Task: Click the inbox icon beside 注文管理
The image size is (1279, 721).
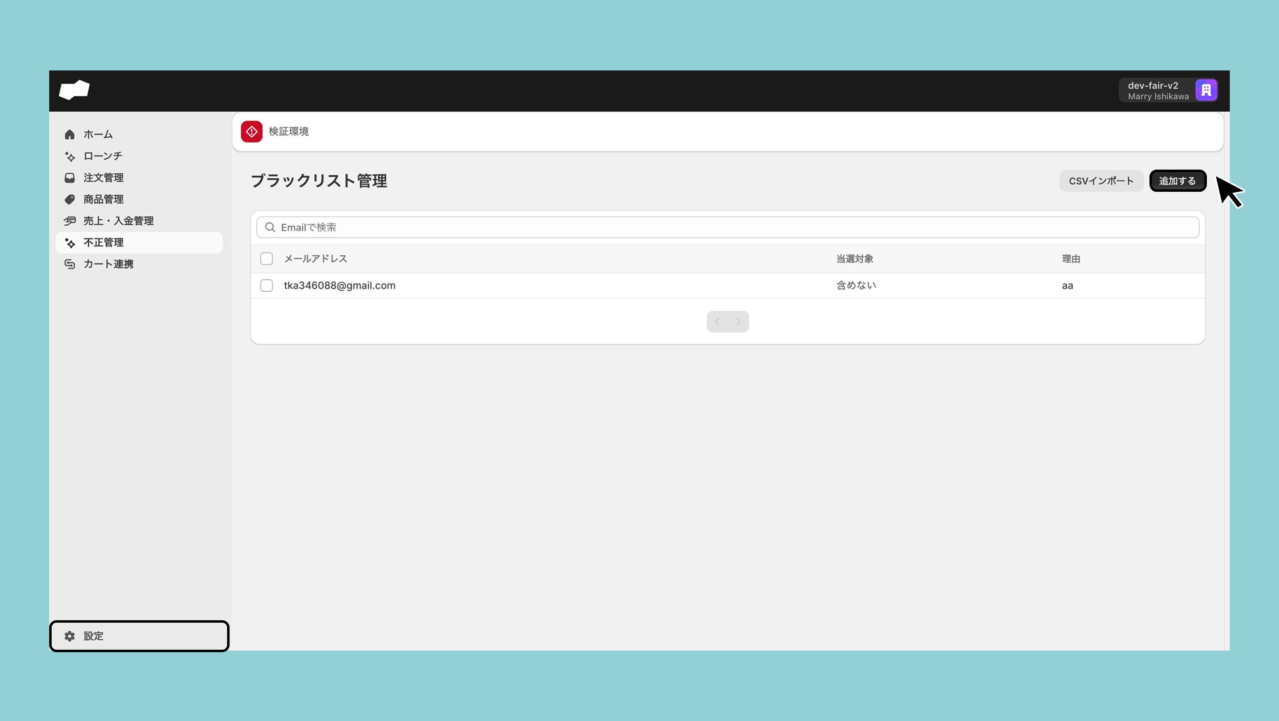Action: pos(70,178)
